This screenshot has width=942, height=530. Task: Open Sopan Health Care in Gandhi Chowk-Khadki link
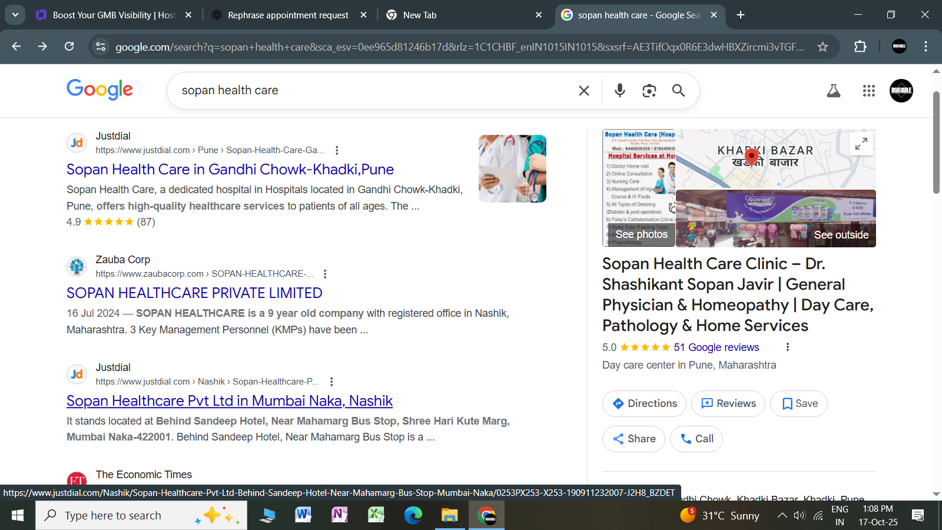230,170
